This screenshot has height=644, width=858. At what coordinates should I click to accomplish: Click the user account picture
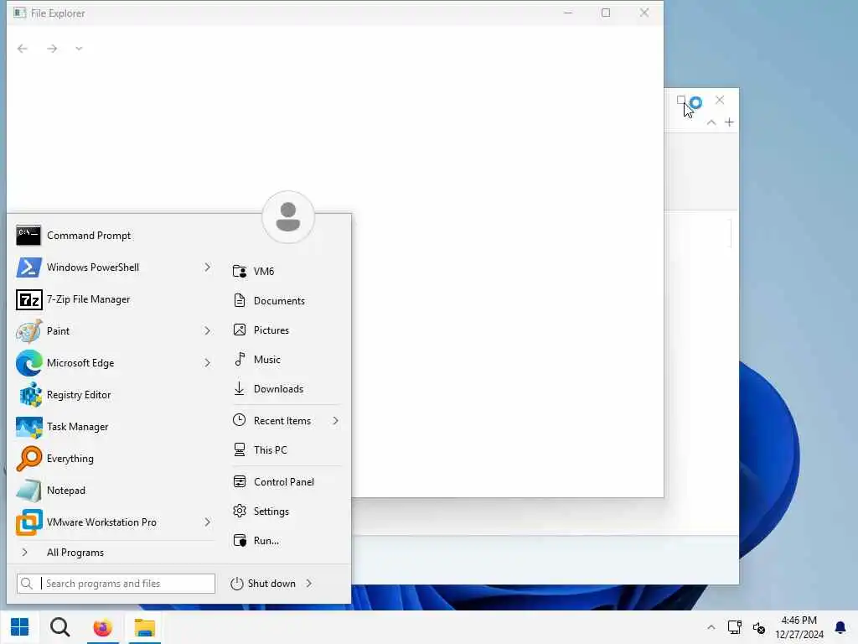(288, 217)
